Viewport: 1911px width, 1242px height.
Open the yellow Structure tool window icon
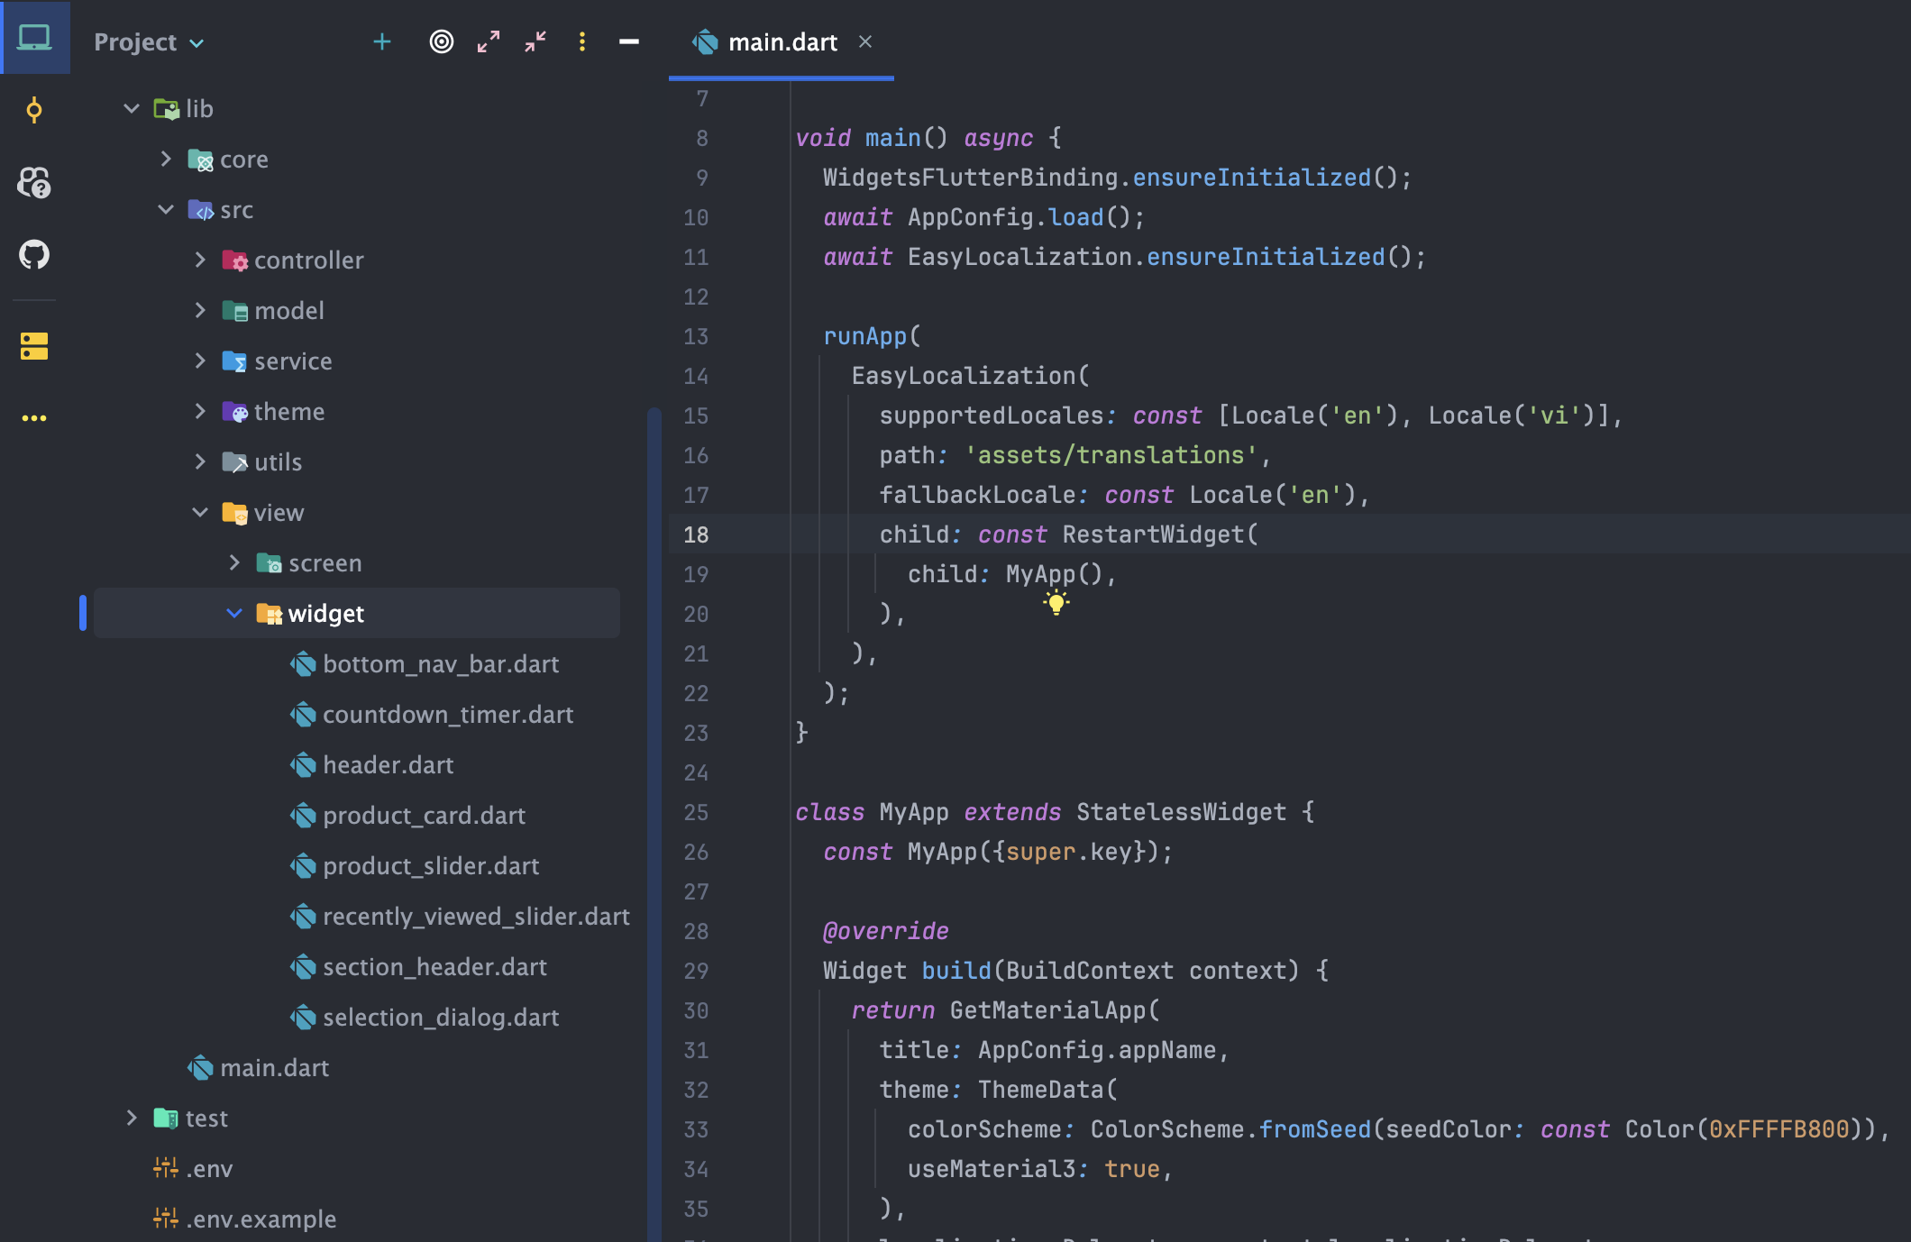point(34,346)
